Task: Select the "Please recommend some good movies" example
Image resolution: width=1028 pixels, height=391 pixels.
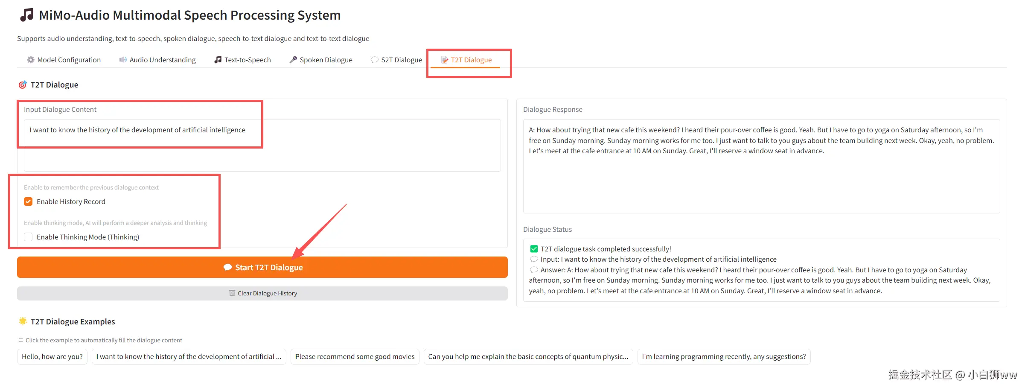Action: (355, 356)
